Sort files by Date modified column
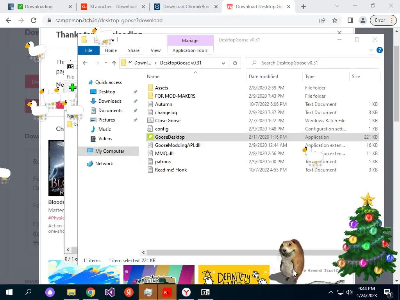This screenshot has width=400, height=300. click(263, 76)
